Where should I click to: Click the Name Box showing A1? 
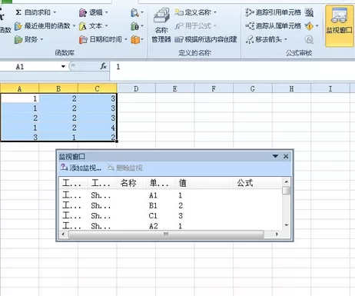(x=31, y=67)
